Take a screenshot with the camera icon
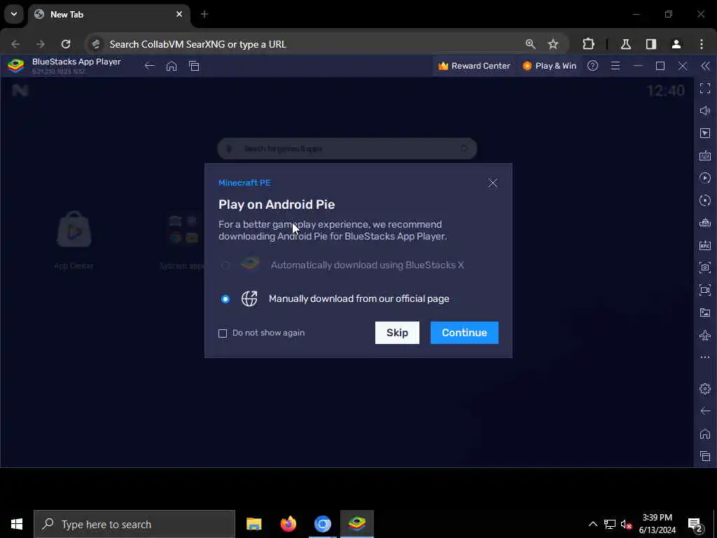 (x=705, y=267)
